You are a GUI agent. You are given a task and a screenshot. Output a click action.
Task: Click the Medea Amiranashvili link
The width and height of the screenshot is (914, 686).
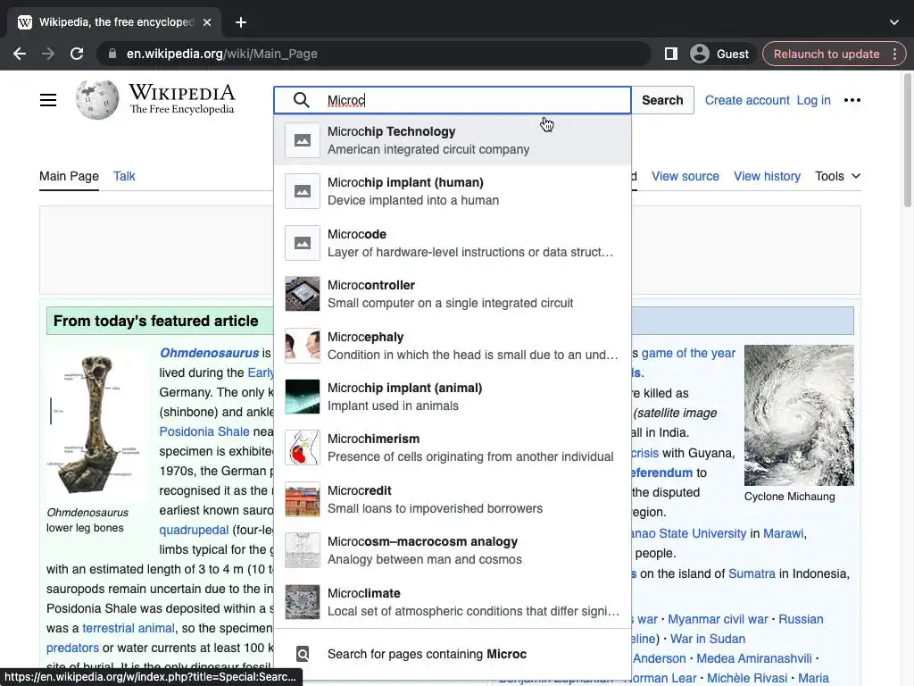click(753, 658)
